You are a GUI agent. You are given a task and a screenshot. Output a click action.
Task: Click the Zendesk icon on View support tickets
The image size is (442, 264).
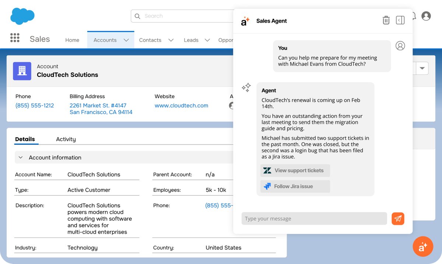(x=267, y=171)
